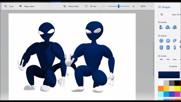Click the 3D view flag icon
Screen dimensions: 181x102
pos(86,6)
